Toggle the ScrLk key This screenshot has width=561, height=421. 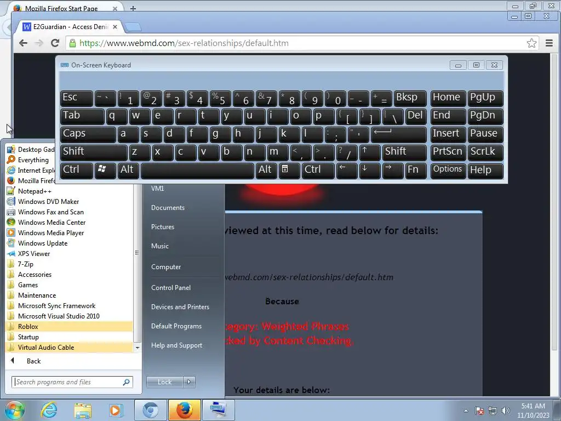(x=485, y=152)
